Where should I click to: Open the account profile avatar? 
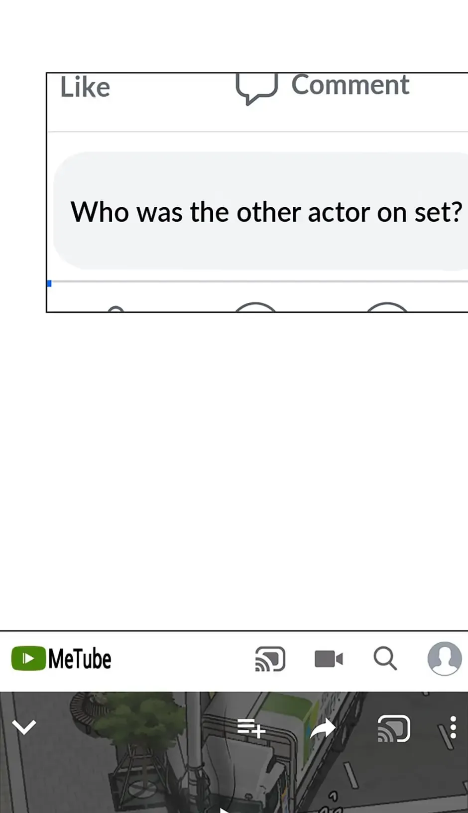(x=444, y=659)
